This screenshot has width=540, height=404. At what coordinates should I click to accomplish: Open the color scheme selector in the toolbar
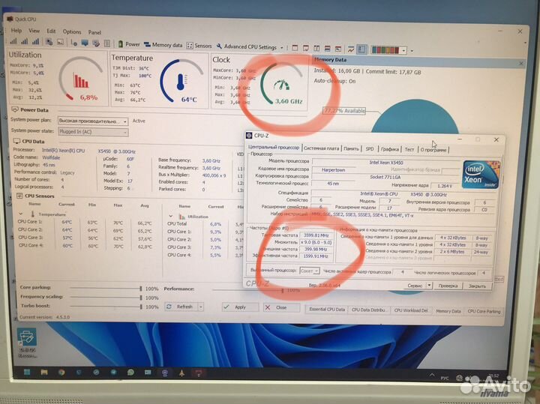click(x=388, y=50)
